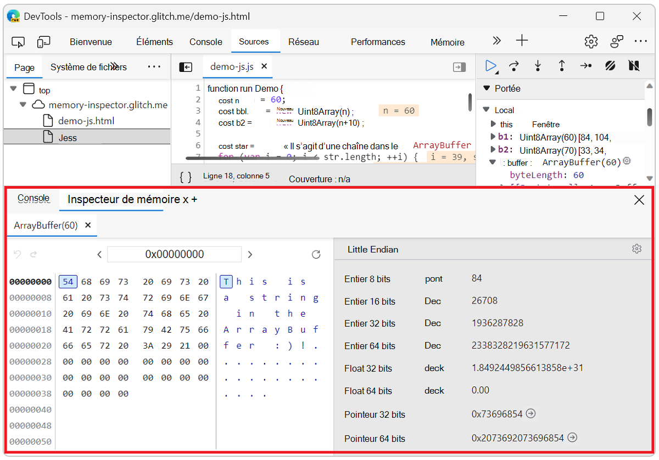The height and width of the screenshot is (460, 659).
Task: Resume script execution
Action: (491, 66)
